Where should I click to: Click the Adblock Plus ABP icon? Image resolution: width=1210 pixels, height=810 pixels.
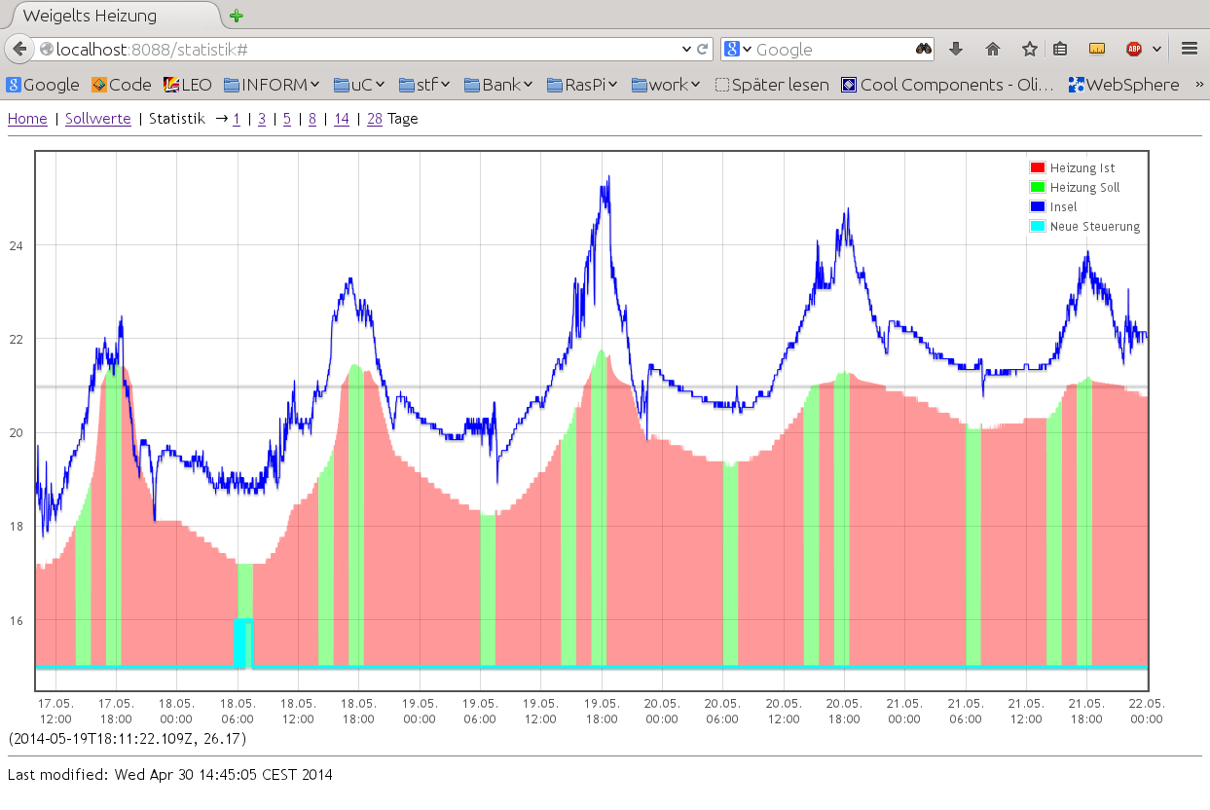coord(1134,49)
